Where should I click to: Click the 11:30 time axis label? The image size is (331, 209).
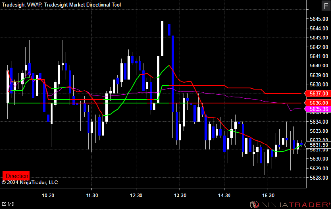[92, 196]
